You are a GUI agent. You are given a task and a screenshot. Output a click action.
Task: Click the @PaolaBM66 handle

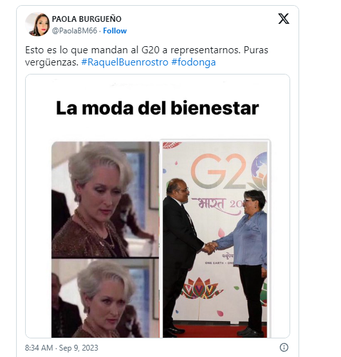click(75, 31)
